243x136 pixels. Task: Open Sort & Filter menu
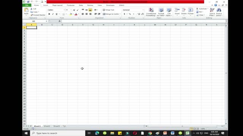pyautogui.click(x=212, y=12)
